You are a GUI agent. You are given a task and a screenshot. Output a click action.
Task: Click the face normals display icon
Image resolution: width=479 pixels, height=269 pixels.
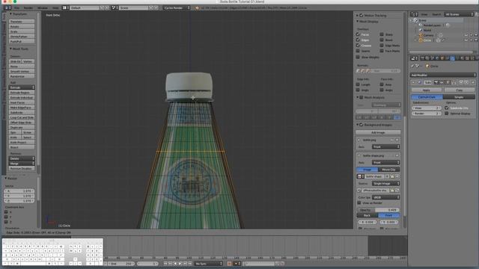coord(368,71)
